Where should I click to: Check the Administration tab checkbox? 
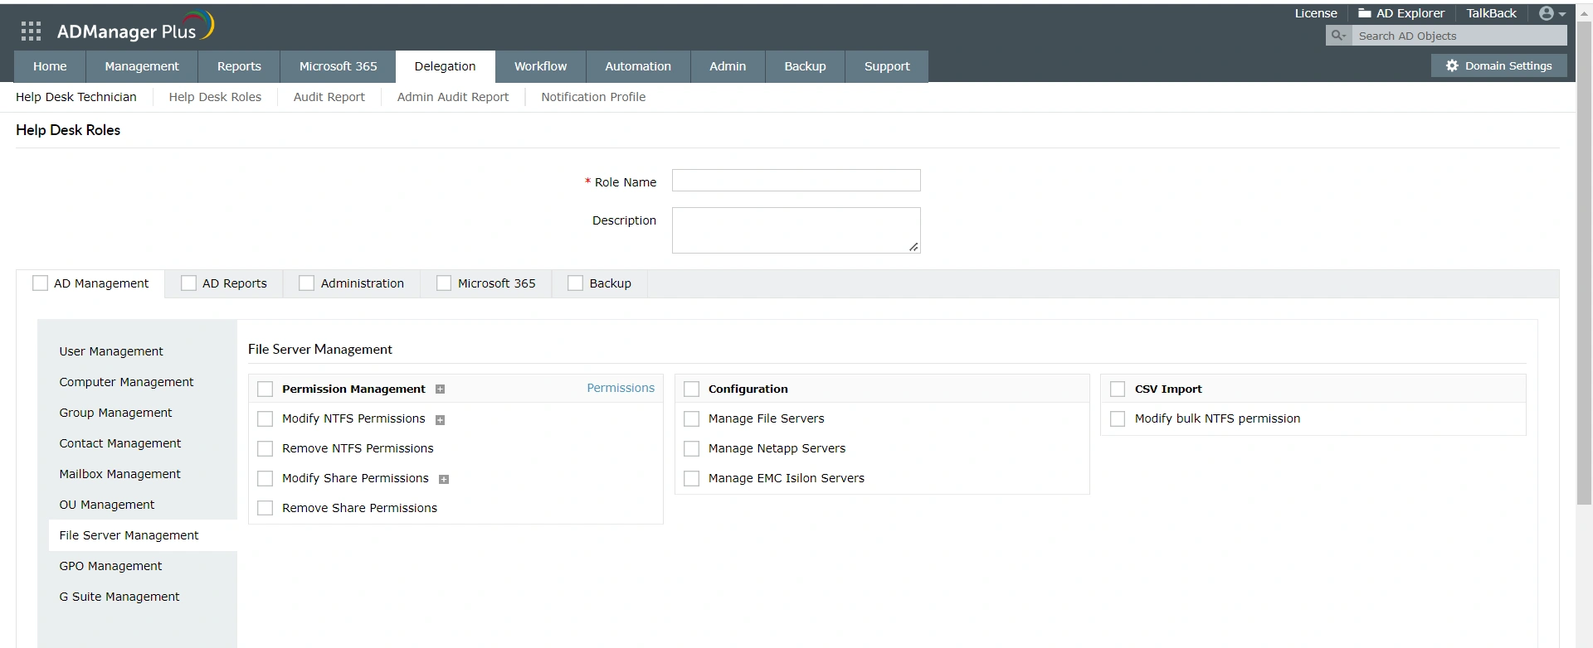tap(306, 283)
